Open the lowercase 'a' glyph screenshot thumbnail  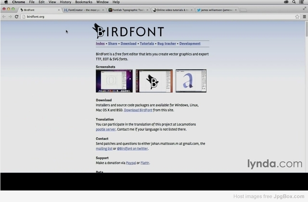pos(191,81)
